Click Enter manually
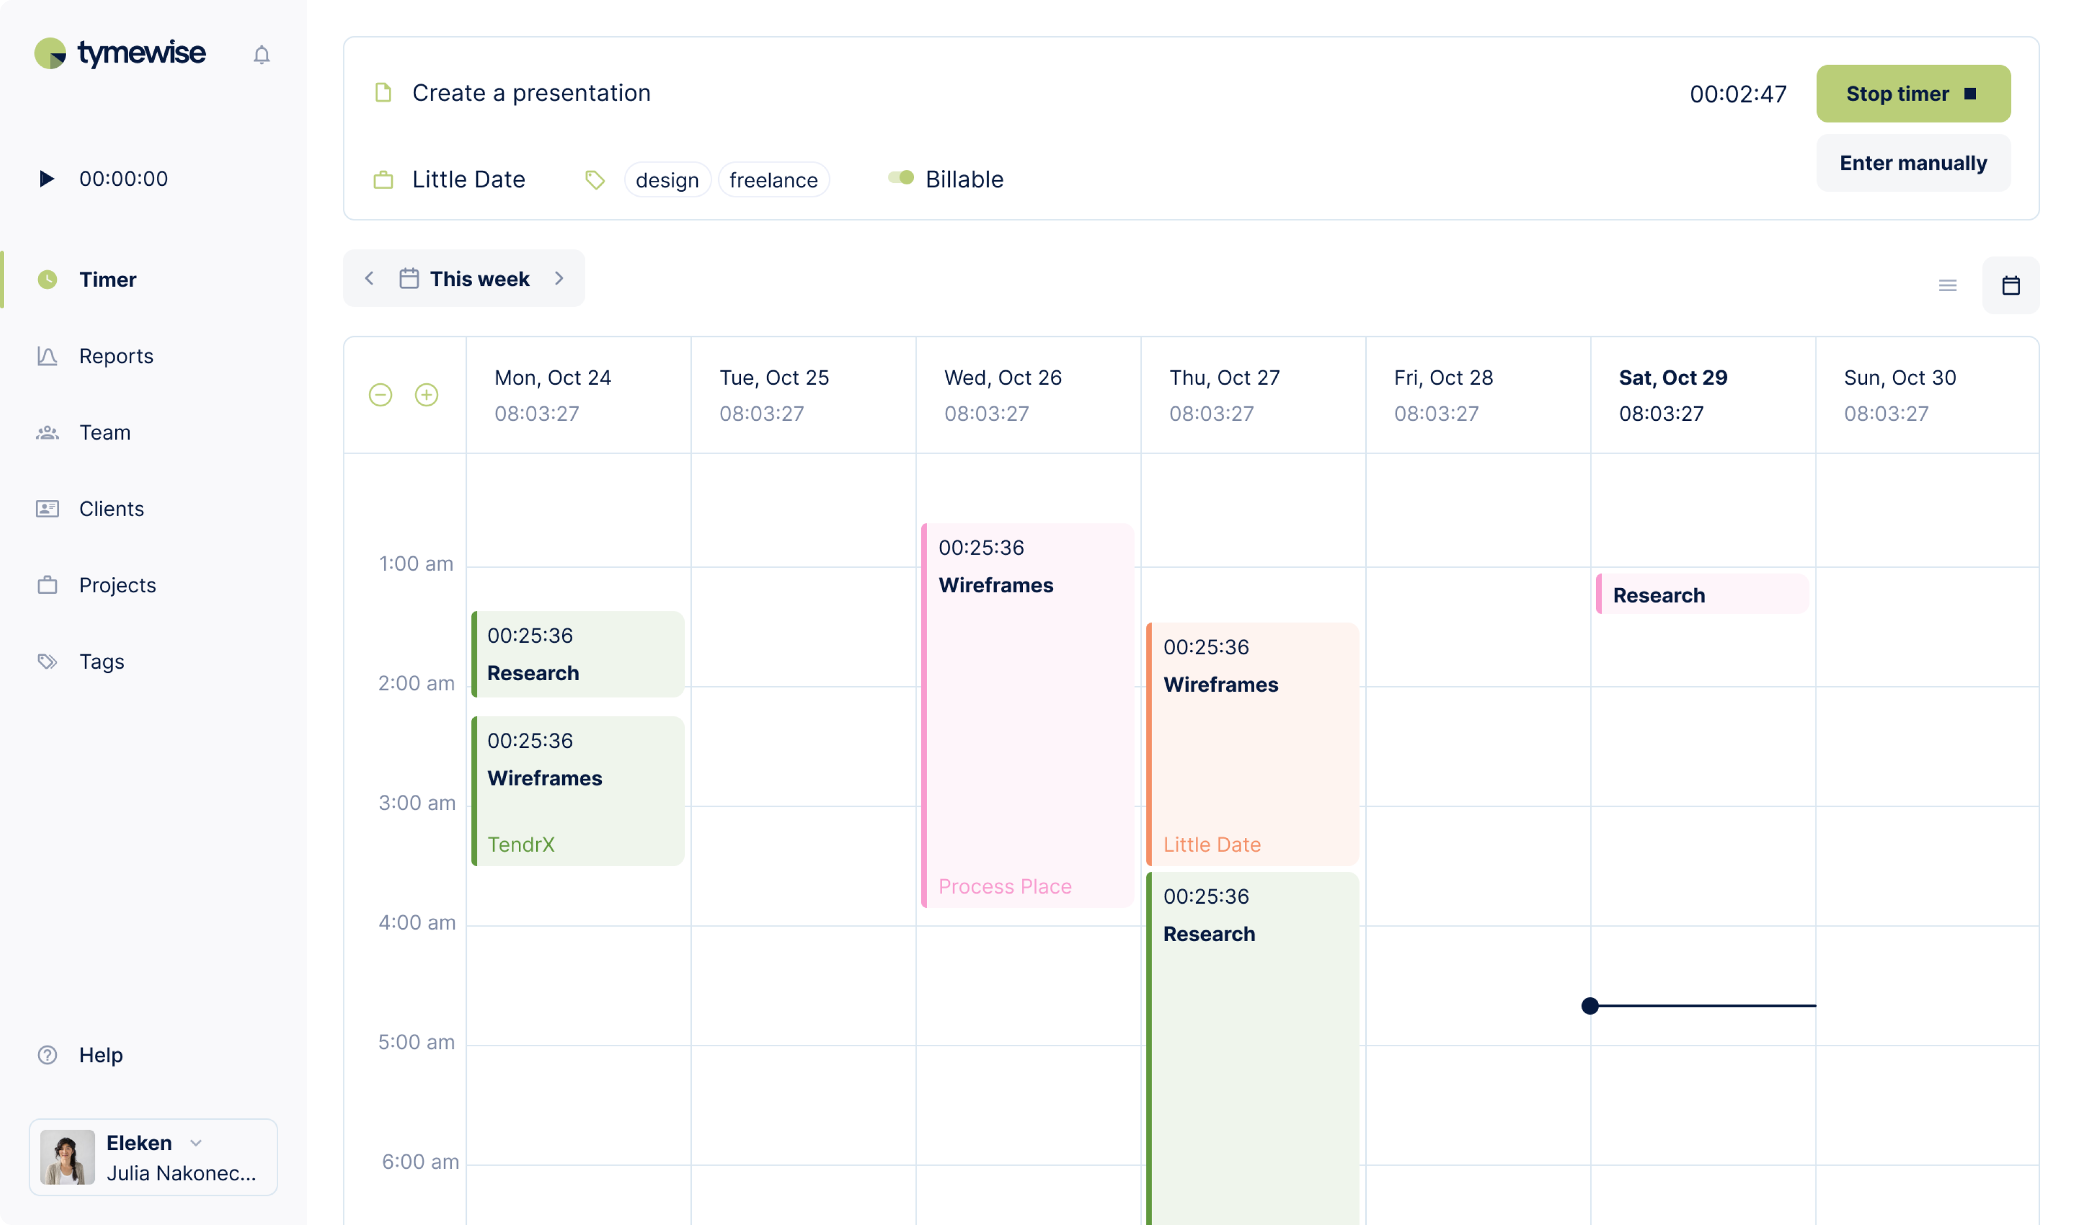The width and height of the screenshot is (2076, 1225). coord(1913,162)
